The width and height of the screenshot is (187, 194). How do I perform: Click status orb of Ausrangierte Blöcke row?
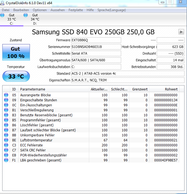[x=6, y=95]
